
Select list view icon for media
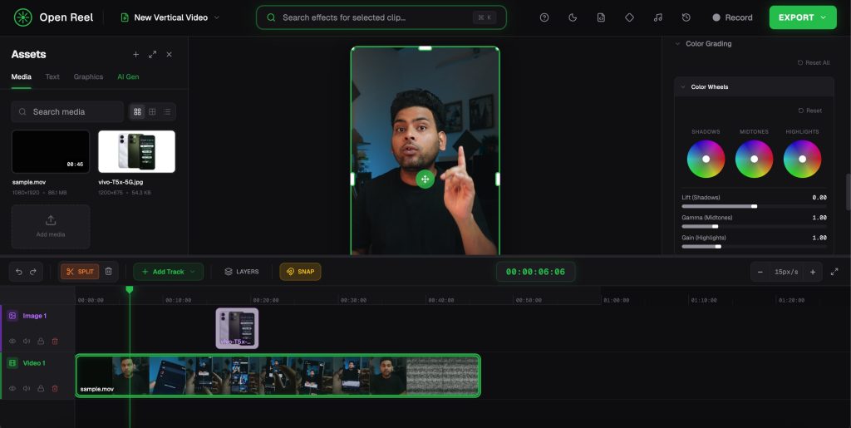(166, 111)
